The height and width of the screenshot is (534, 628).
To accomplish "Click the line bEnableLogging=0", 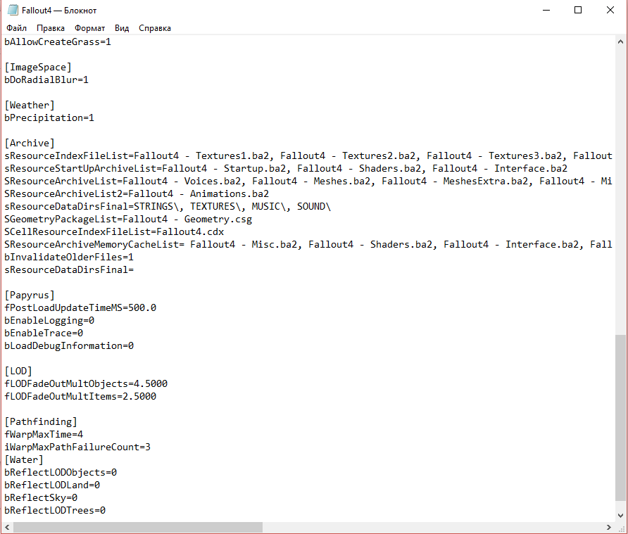I will (x=49, y=321).
